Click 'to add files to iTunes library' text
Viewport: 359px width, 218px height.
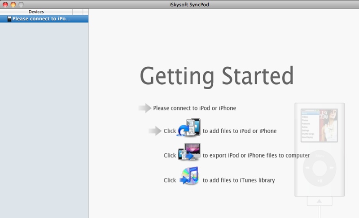pos(239,180)
